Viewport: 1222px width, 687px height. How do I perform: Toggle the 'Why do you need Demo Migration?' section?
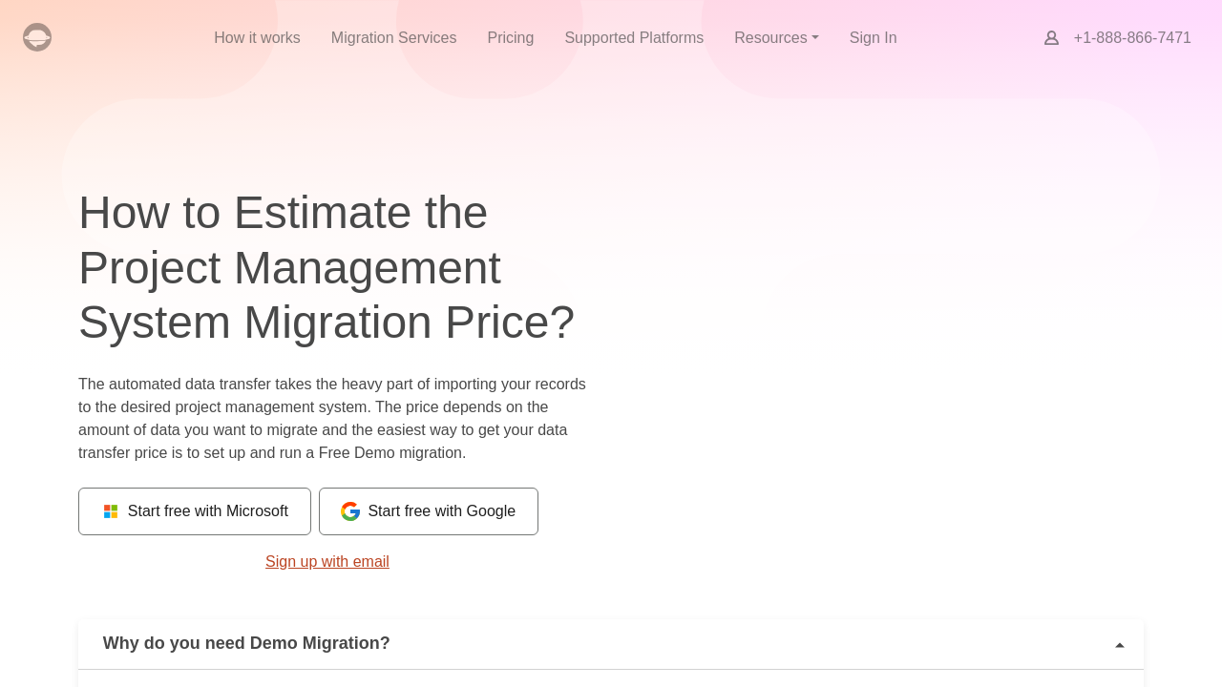coord(246,643)
